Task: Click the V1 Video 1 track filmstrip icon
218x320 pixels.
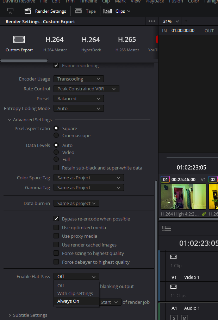Action: point(174,287)
